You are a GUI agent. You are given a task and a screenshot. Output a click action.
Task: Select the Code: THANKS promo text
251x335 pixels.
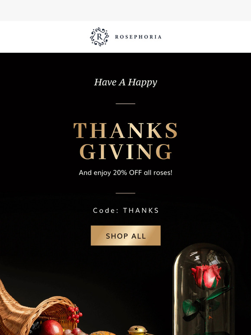pos(126,210)
